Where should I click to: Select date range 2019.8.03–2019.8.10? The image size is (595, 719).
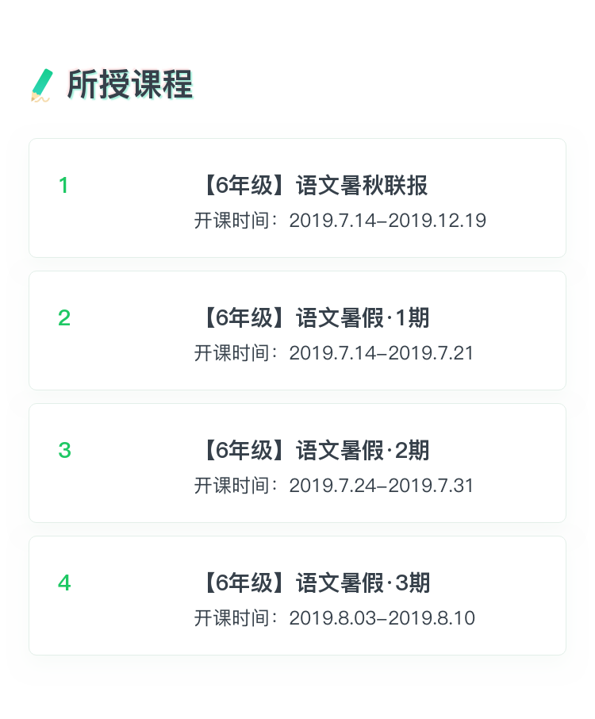pyautogui.click(x=382, y=618)
